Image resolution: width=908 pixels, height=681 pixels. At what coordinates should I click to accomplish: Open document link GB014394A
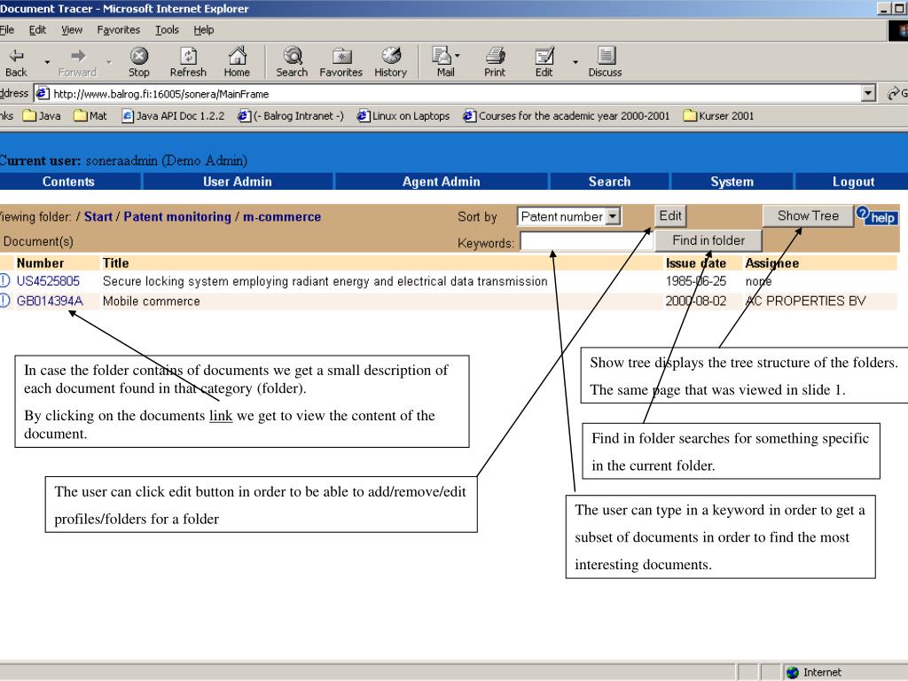point(50,301)
